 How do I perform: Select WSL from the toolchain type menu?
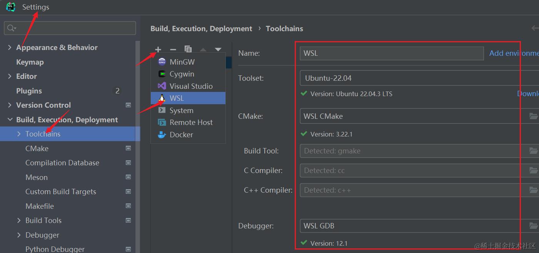click(177, 98)
